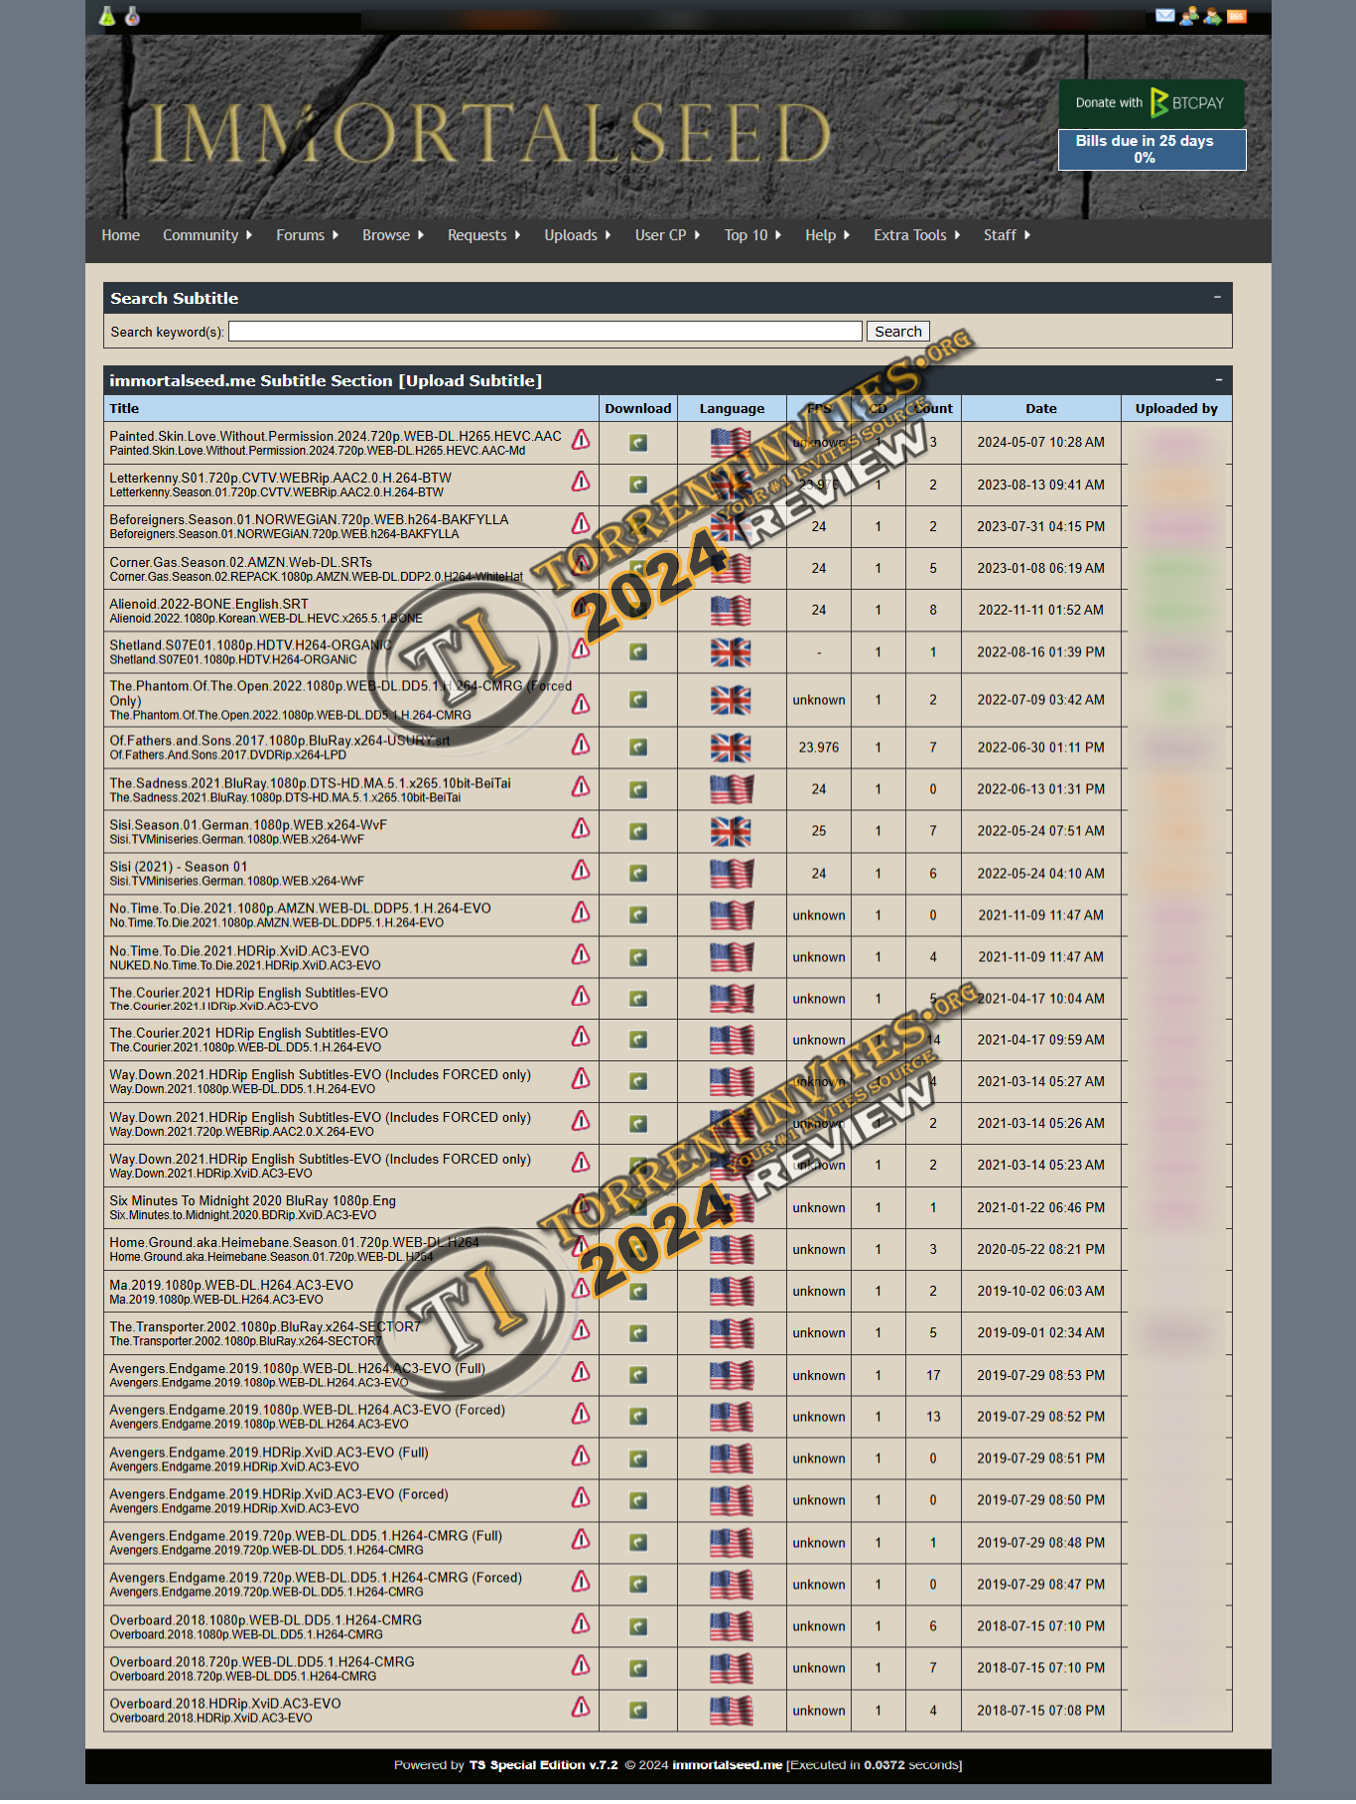
Task: Expand the Extra Tools dropdown
Action: [915, 235]
